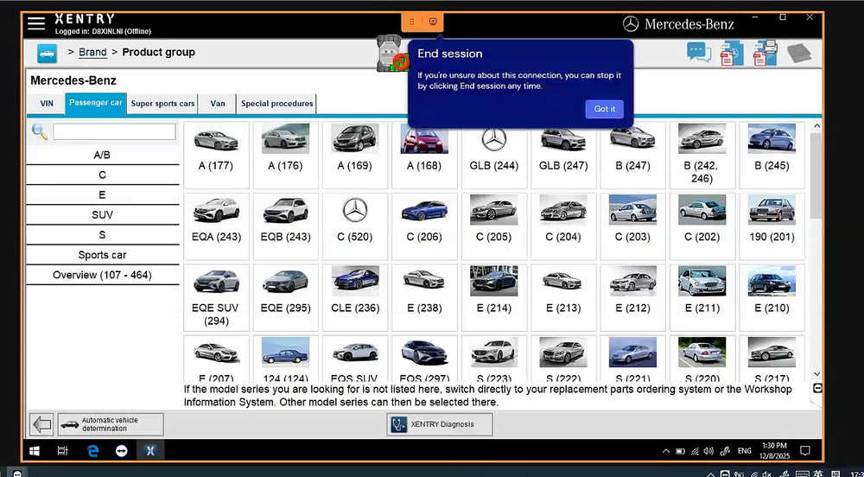Click the end session icon on orange tab
Screen dimensions: 864x477
tap(433, 21)
